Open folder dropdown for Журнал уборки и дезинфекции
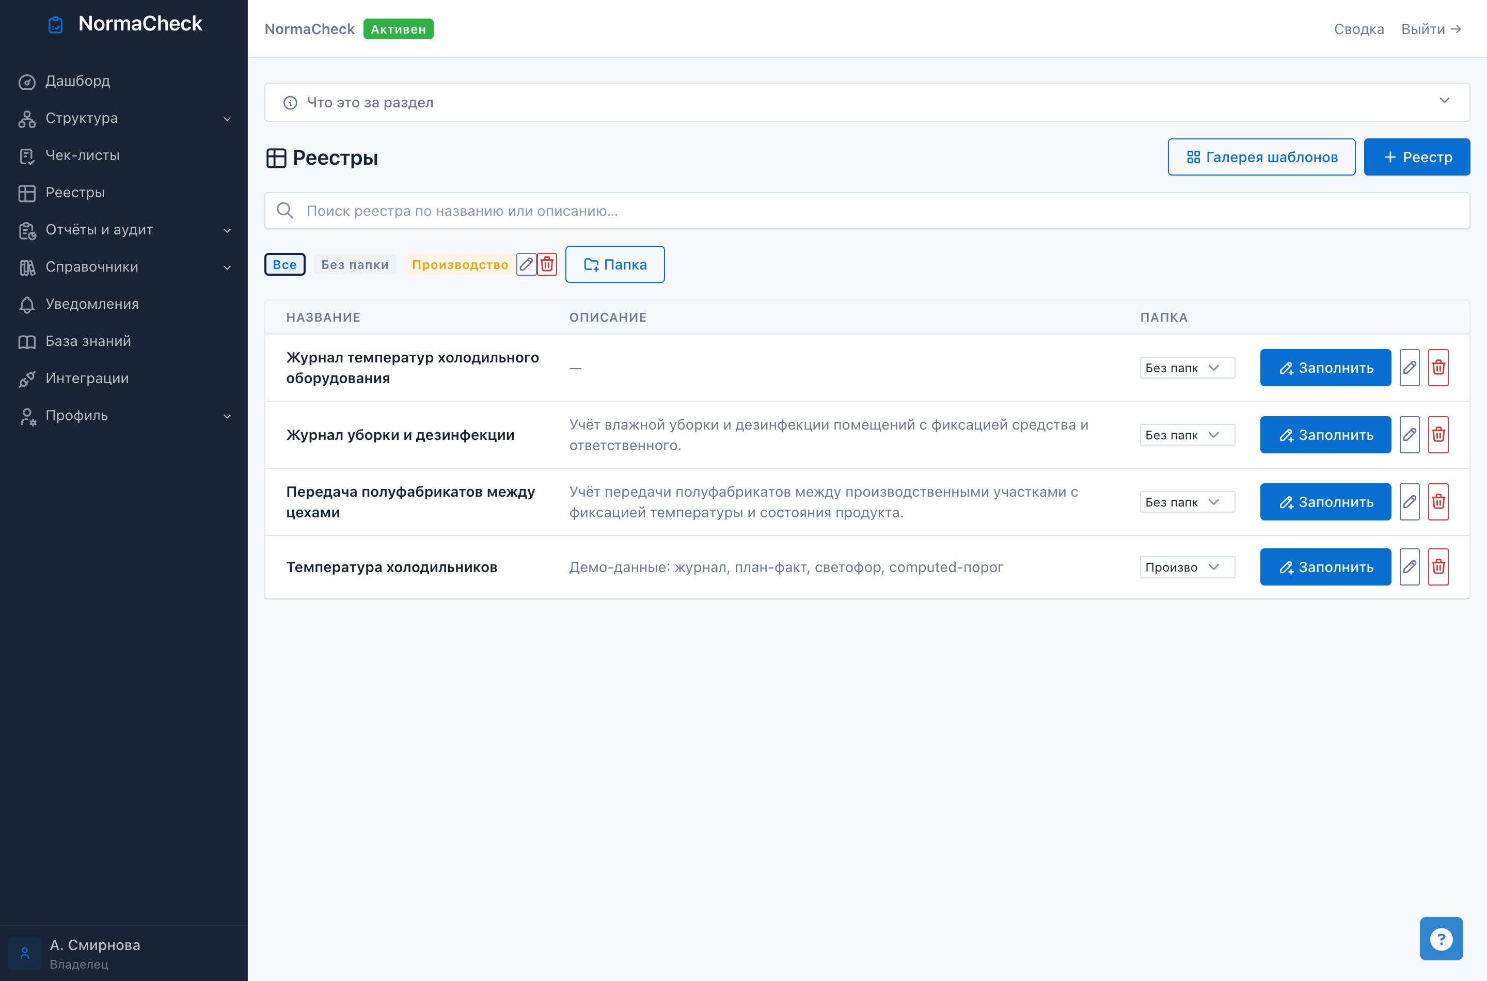1487x981 pixels. click(x=1187, y=435)
